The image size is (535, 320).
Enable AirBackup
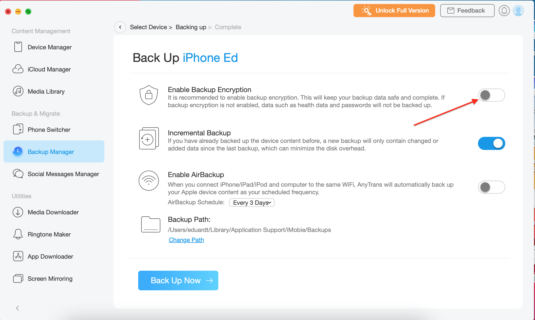coord(491,187)
